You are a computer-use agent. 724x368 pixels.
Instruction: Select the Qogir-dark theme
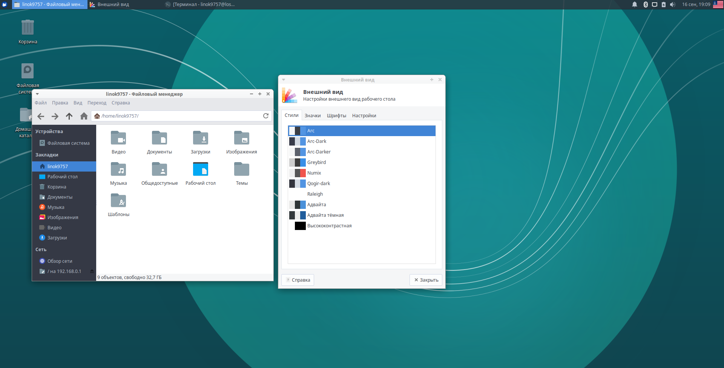pyautogui.click(x=362, y=184)
